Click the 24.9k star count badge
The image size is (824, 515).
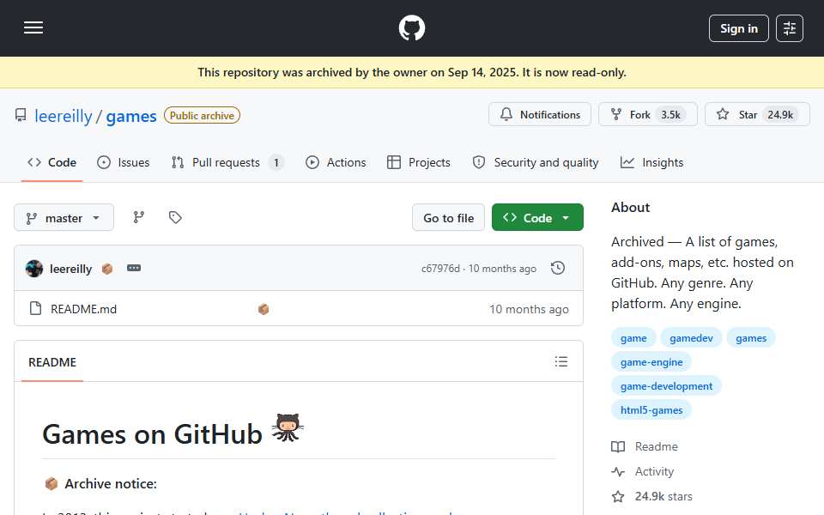point(780,114)
